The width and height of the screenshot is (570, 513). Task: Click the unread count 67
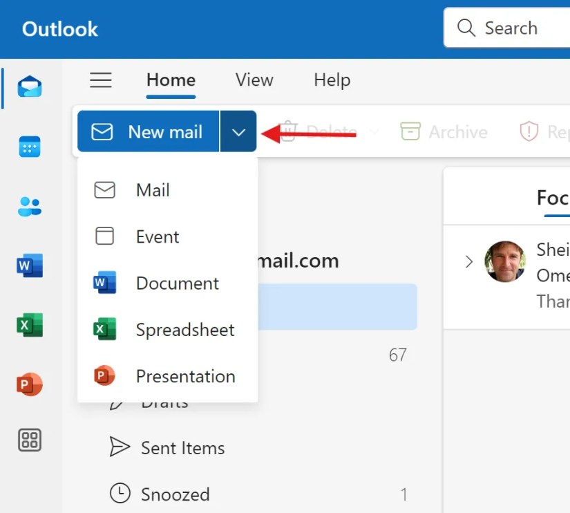(x=397, y=355)
